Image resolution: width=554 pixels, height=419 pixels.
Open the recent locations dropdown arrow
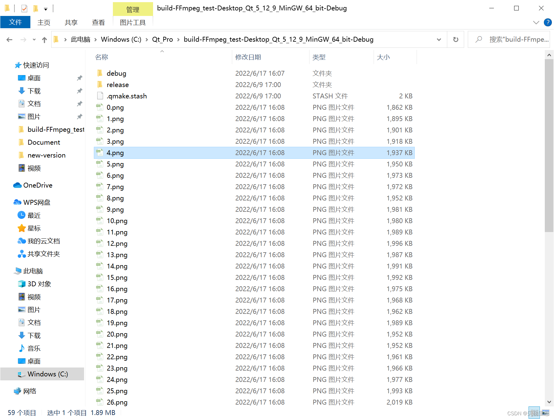34,40
